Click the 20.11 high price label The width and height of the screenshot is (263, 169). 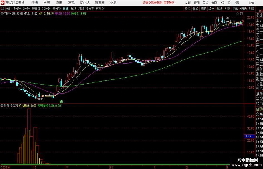point(229,18)
